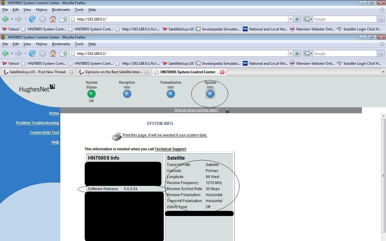This screenshot has height=241, width=386.
Task: Open National and Local Weather bookmark, background window
Action: pyautogui.click(x=265, y=29)
